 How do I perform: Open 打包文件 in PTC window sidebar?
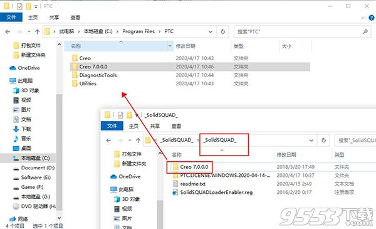(x=31, y=45)
